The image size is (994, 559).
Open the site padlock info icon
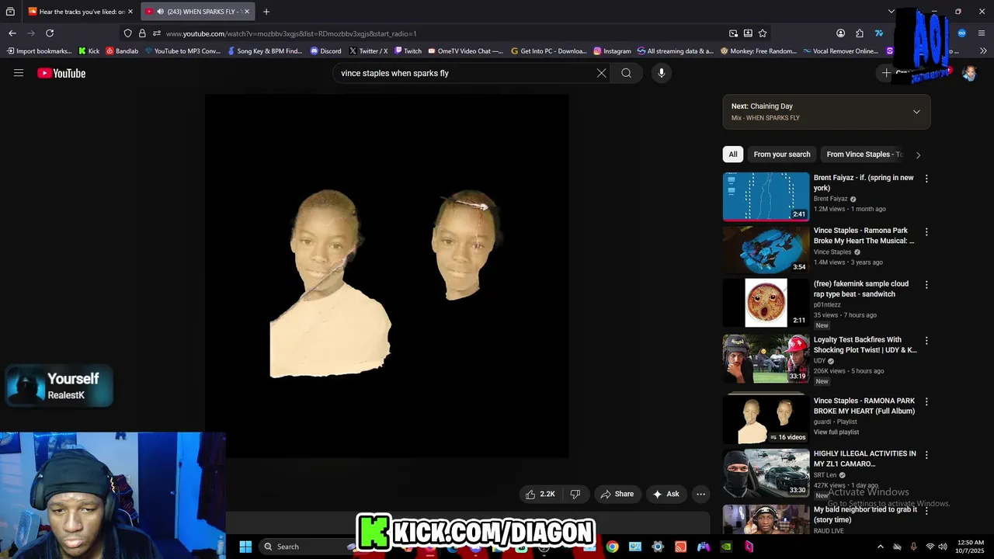142,33
